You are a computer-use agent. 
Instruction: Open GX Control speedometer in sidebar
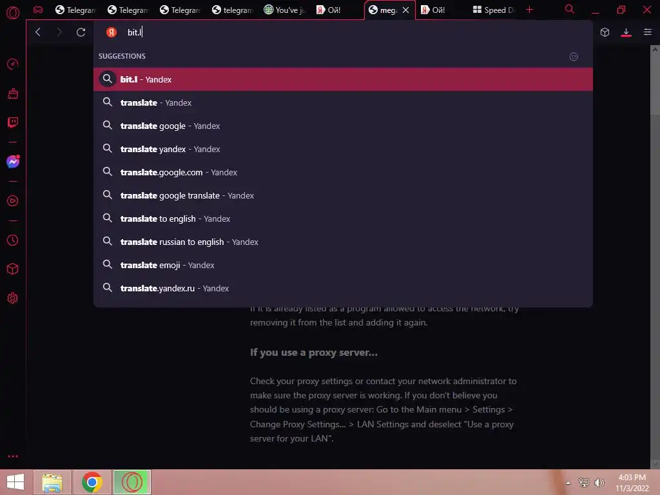[x=13, y=64]
